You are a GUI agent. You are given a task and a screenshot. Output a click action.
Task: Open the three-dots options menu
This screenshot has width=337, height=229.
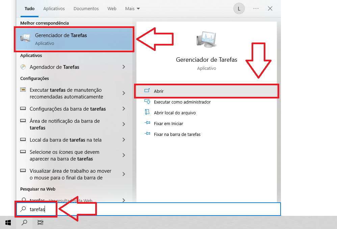pyautogui.click(x=256, y=9)
